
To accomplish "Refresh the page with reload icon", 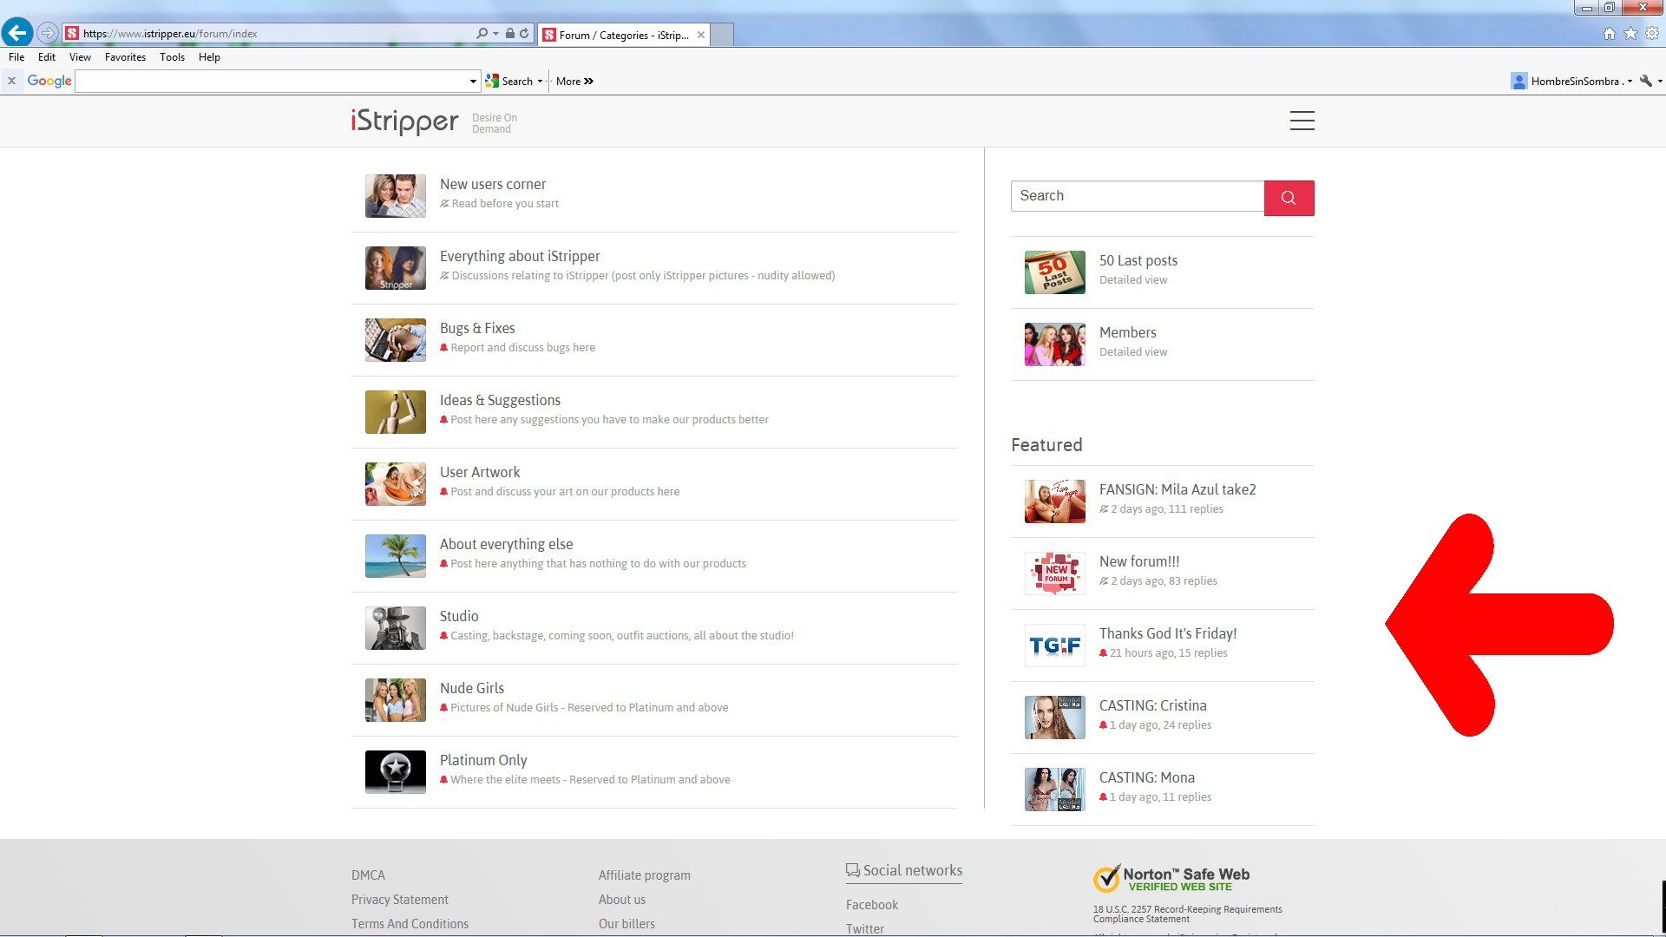I will click(524, 34).
